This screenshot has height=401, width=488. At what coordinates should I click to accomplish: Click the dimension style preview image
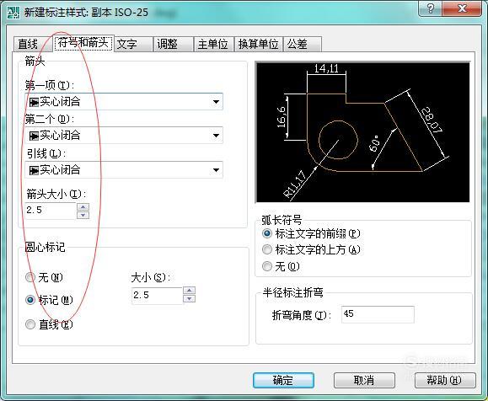pyautogui.click(x=362, y=132)
